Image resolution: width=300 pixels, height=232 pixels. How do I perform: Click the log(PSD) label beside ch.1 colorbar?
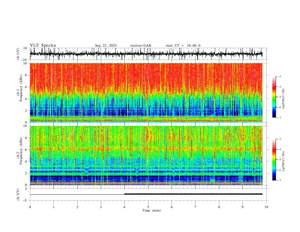click(284, 99)
